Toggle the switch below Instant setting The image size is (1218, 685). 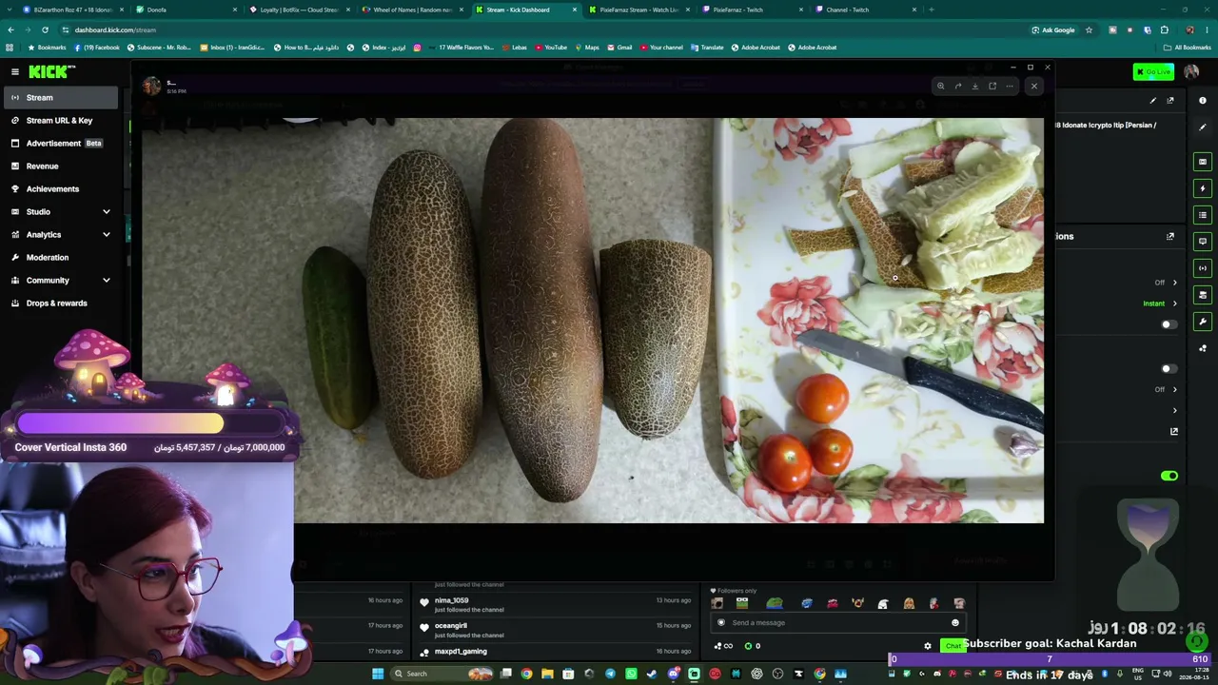(1169, 324)
